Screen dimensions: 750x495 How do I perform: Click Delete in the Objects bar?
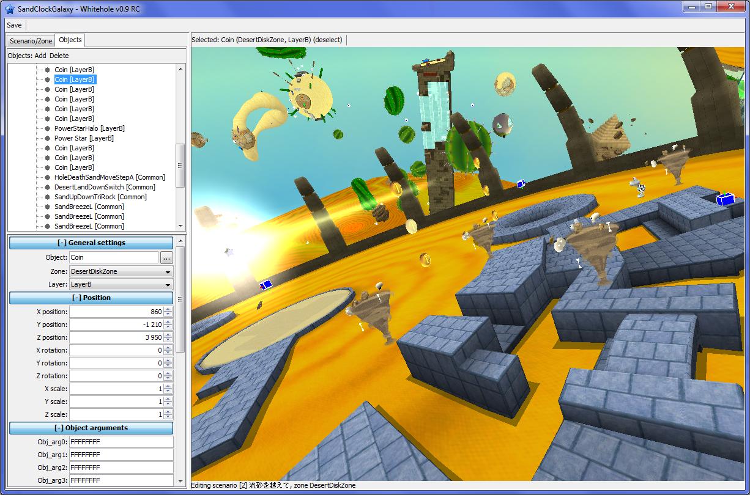click(59, 56)
